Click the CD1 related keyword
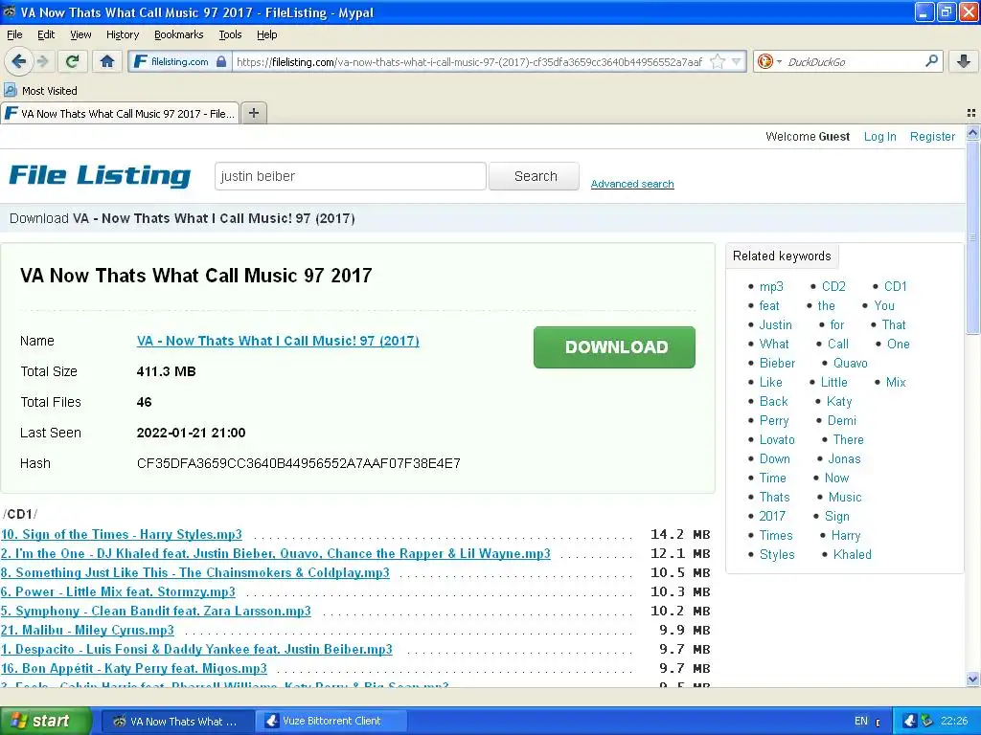This screenshot has height=735, width=981. 895,286
